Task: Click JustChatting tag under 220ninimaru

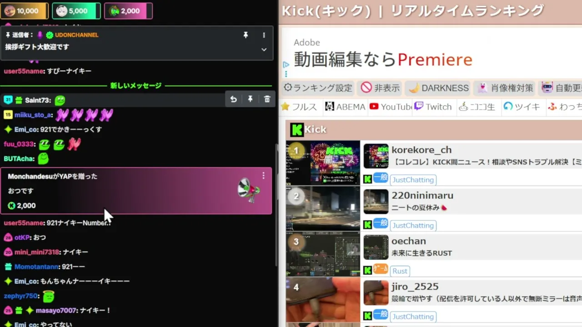Action: (x=413, y=225)
